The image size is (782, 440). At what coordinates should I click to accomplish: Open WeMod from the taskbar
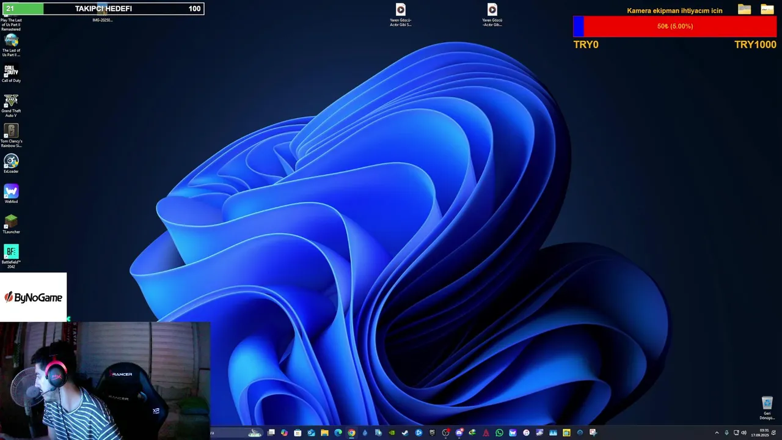513,433
